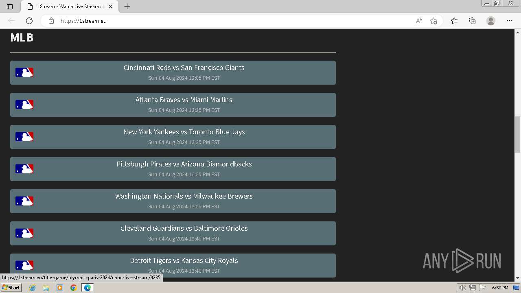
Task: Click Read aloud icon in address bar
Action: (x=419, y=21)
